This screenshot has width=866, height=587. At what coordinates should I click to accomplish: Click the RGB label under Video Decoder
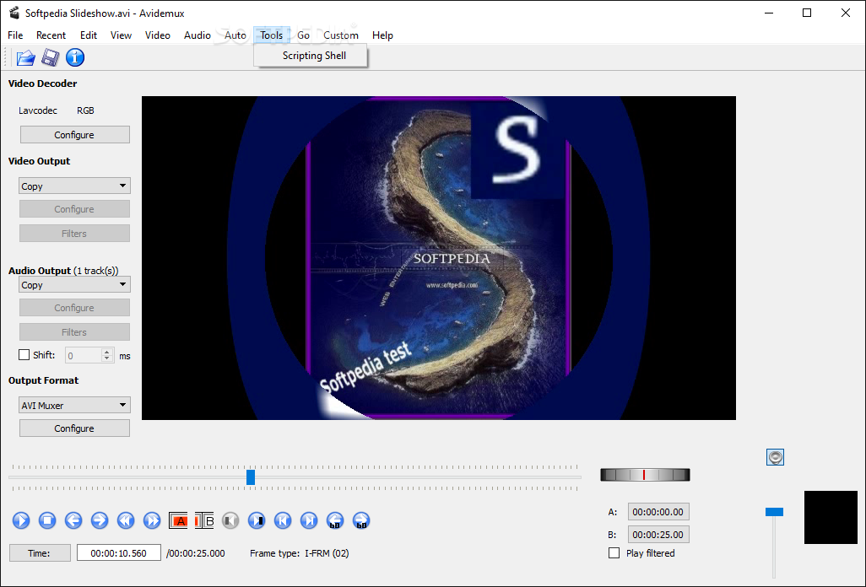pyautogui.click(x=85, y=110)
